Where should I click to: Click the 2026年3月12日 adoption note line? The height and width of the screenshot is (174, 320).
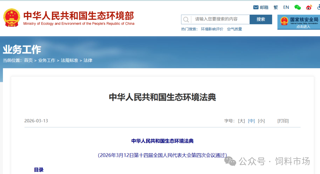pyautogui.click(x=162, y=155)
